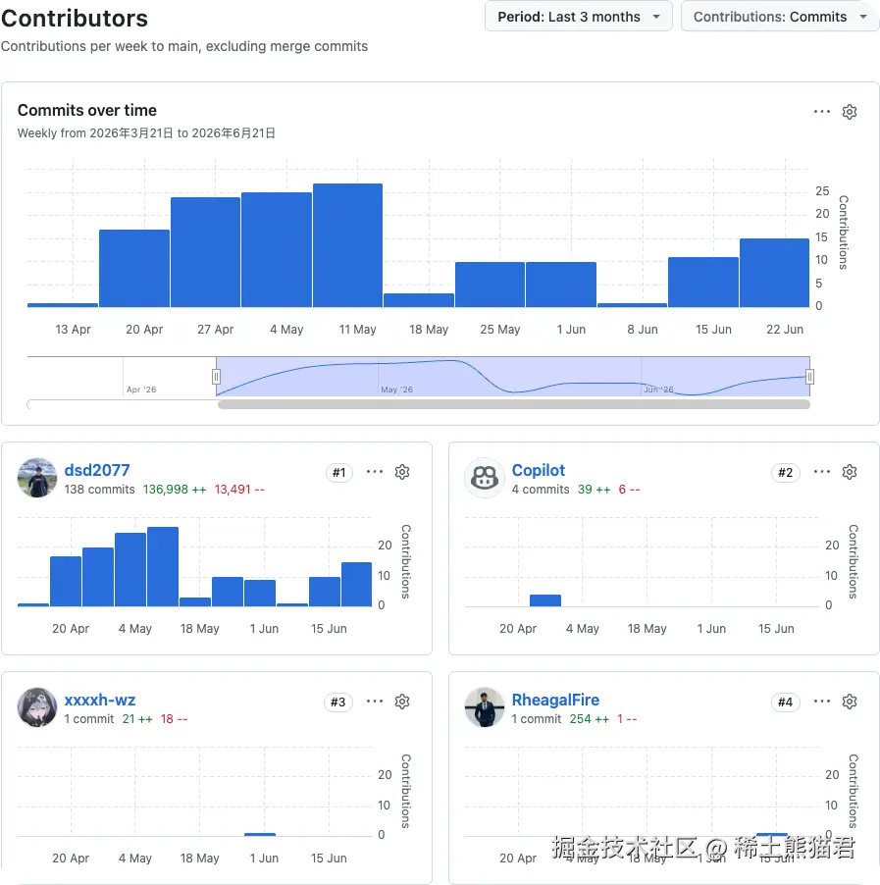Click the Contributors page heading
Viewport: 880px width, 885px height.
pyautogui.click(x=75, y=18)
